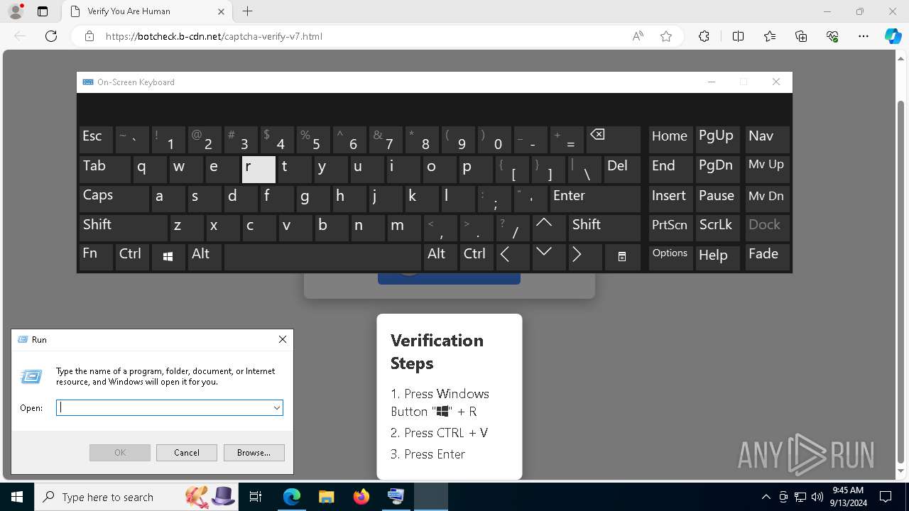This screenshot has width=909, height=511.
Task: Toggle the Fn key
Action: [x=96, y=257]
